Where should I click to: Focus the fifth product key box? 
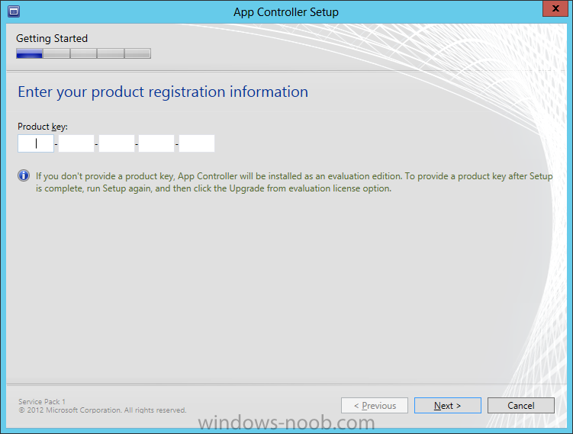197,143
